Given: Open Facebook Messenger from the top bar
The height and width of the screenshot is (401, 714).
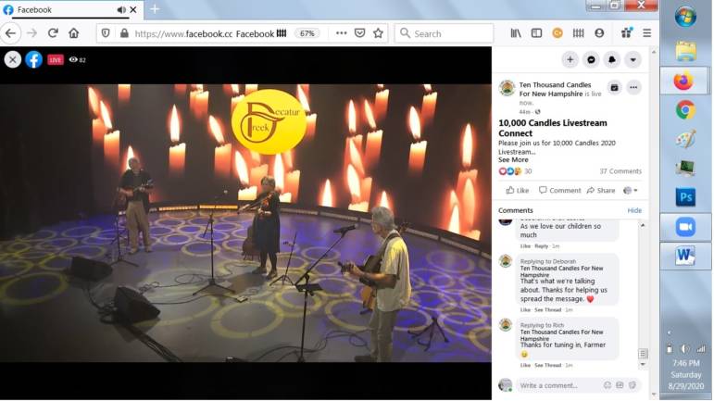Looking at the screenshot, I should point(592,59).
